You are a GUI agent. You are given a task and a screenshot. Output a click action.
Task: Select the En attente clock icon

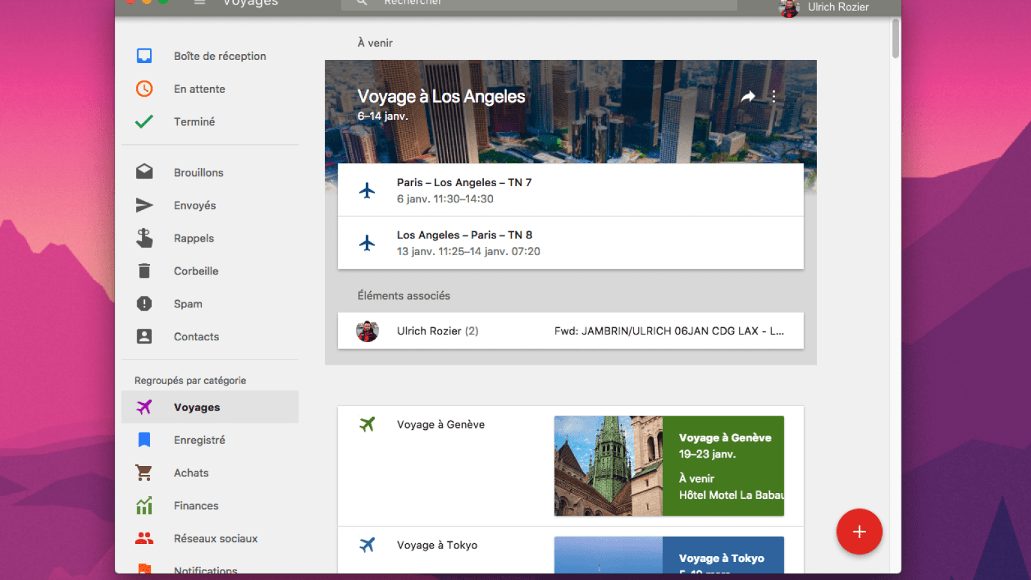[x=144, y=88]
